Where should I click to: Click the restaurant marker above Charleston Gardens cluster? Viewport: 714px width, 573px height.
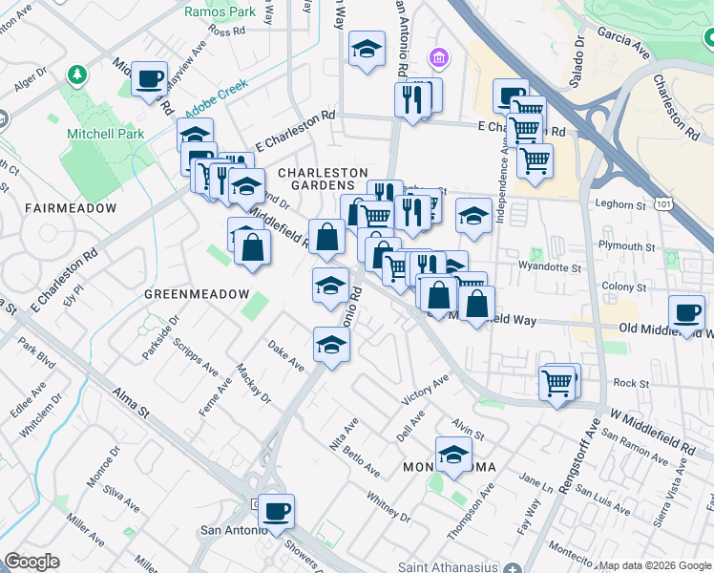(386, 191)
